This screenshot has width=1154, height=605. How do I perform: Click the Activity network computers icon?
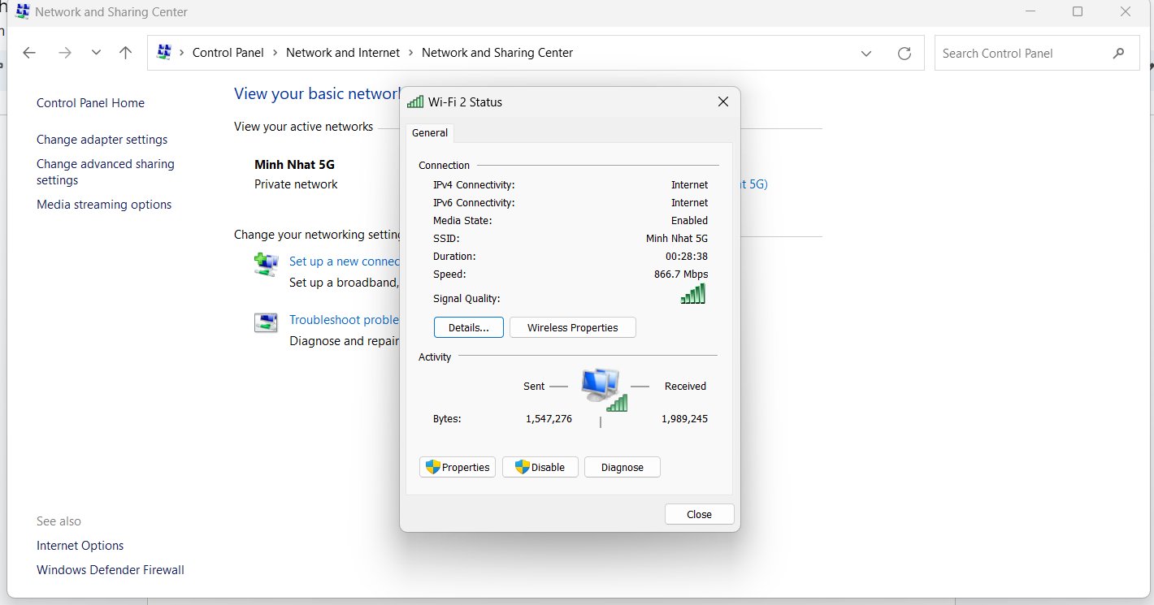click(x=604, y=390)
